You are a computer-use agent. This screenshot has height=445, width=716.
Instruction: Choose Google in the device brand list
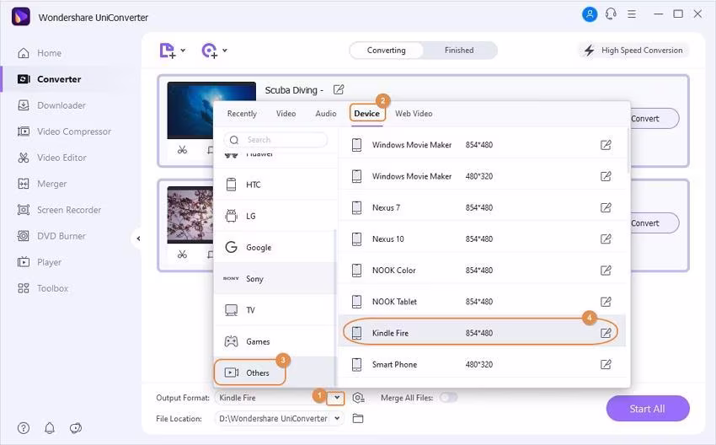[275, 247]
